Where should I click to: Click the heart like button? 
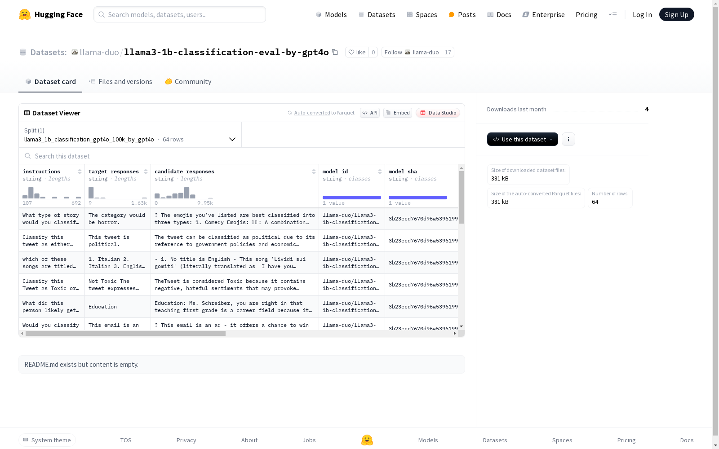(357, 52)
